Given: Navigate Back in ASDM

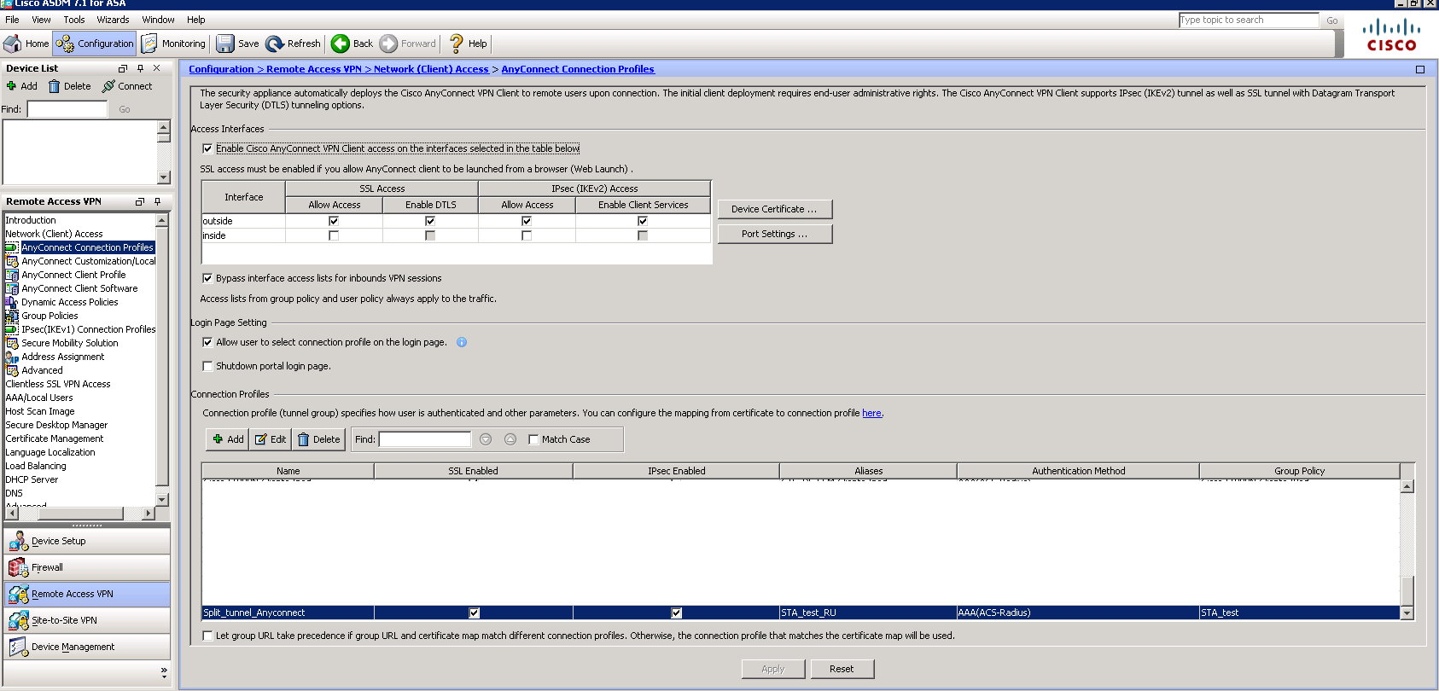Looking at the screenshot, I should pyautogui.click(x=352, y=44).
